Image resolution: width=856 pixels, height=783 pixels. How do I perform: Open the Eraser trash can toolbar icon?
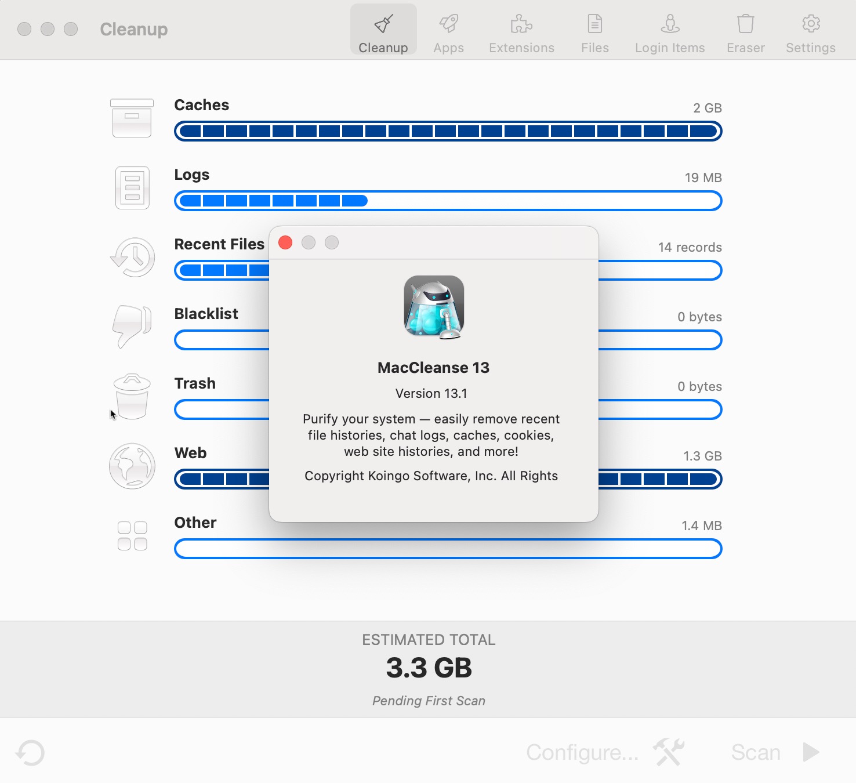[x=746, y=24]
